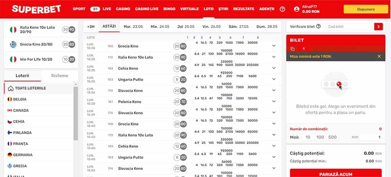Select the Finlanda flag icon
Image resolution: width=391 pixels, height=177 pixels.
point(10,133)
